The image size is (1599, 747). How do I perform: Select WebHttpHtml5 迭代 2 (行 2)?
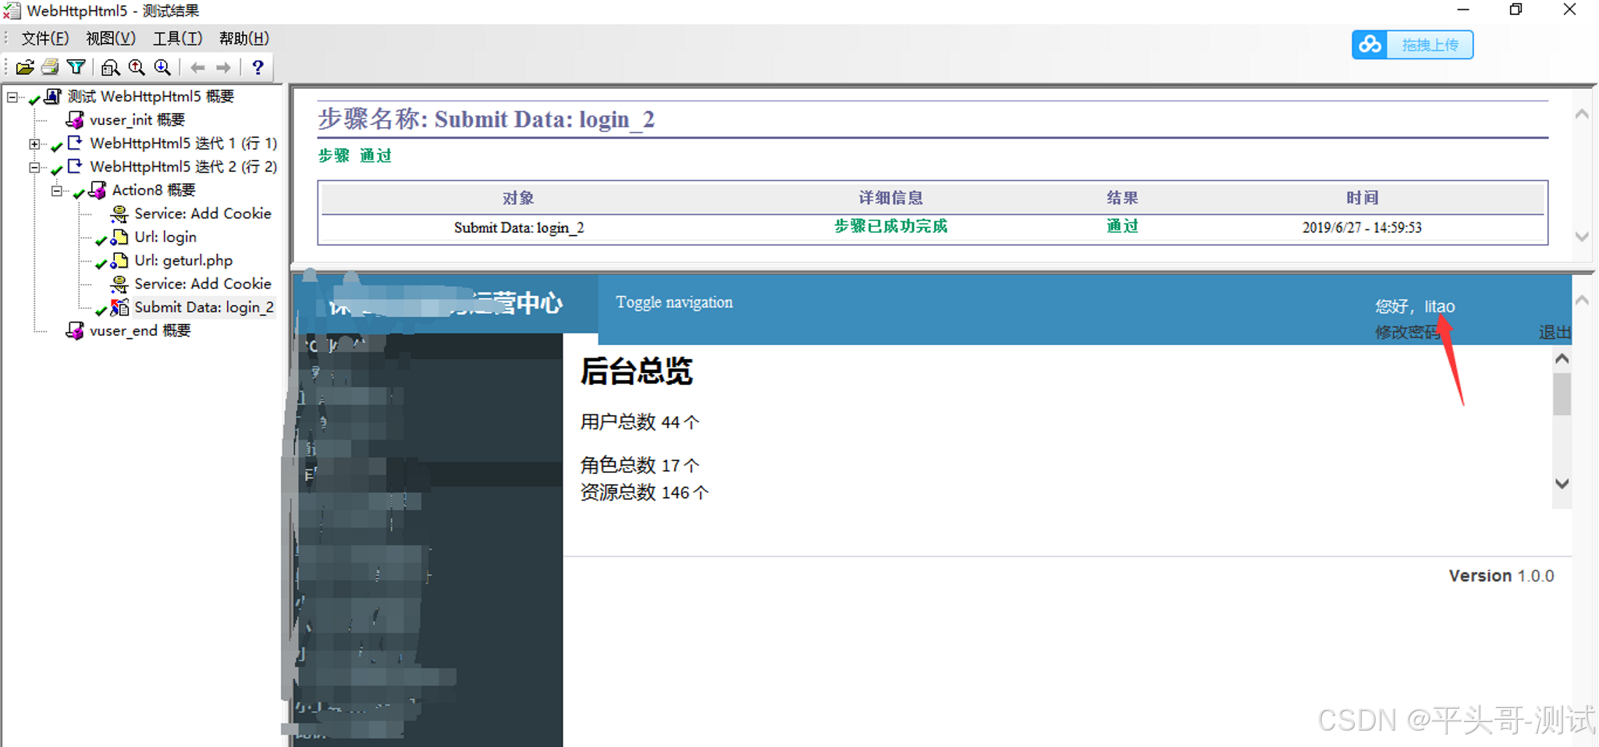tap(183, 166)
